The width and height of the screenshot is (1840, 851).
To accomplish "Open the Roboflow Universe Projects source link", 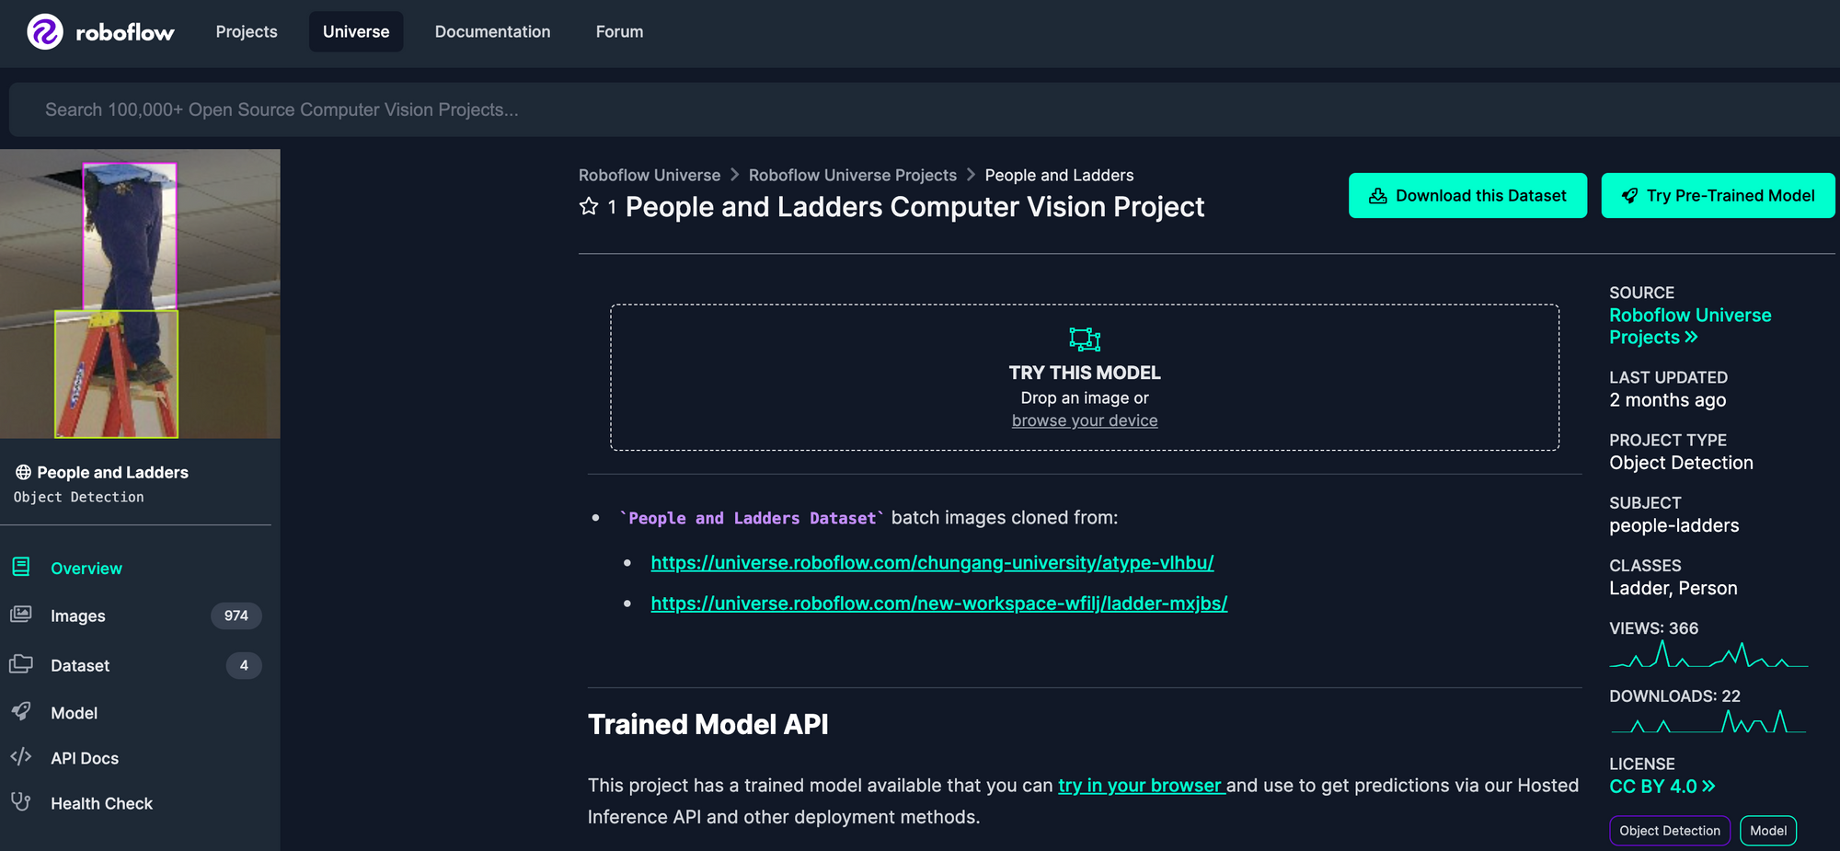I will 1690,326.
